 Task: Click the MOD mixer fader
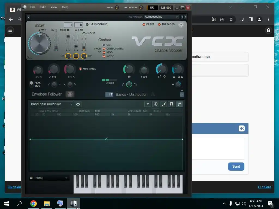pos(68,42)
